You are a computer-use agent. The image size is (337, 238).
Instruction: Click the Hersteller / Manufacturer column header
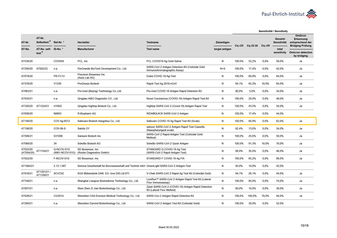tap(86, 46)
